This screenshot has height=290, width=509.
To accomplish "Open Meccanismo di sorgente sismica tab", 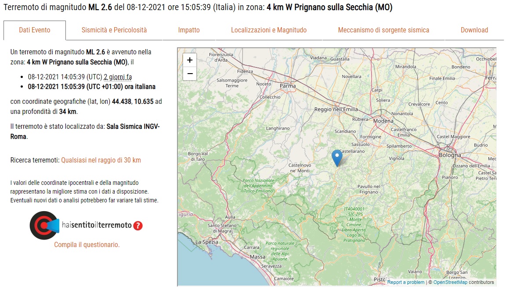I will click(x=383, y=30).
